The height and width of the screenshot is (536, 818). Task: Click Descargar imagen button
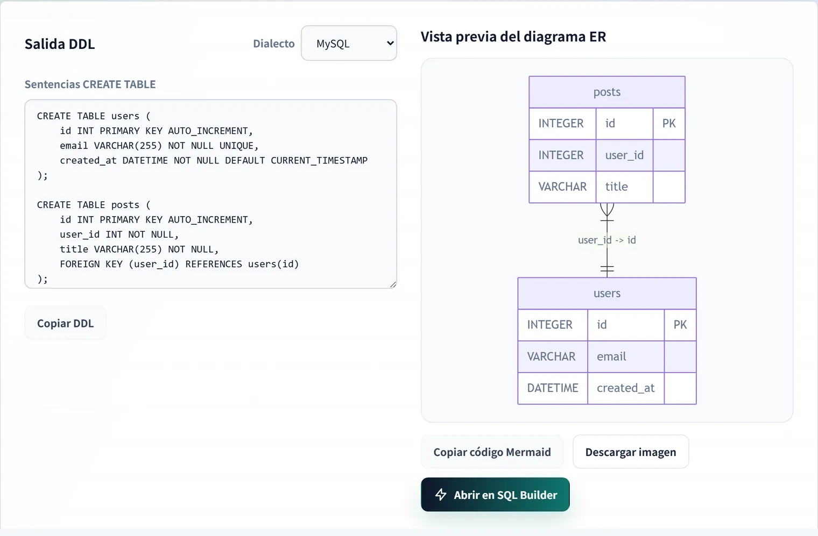coord(631,452)
